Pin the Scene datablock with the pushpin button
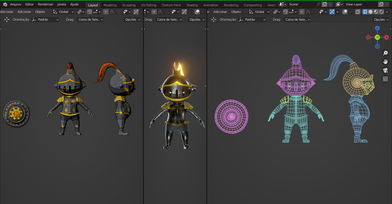 tap(318, 4)
